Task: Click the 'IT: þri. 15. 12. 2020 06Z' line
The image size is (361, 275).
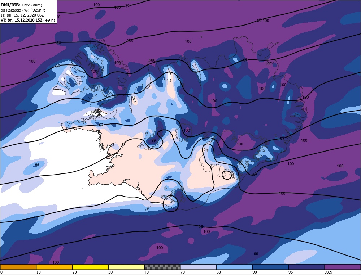Action: 22,15
